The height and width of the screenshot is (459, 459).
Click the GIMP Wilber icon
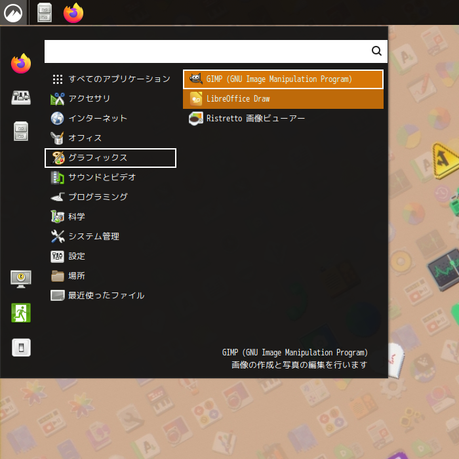196,79
